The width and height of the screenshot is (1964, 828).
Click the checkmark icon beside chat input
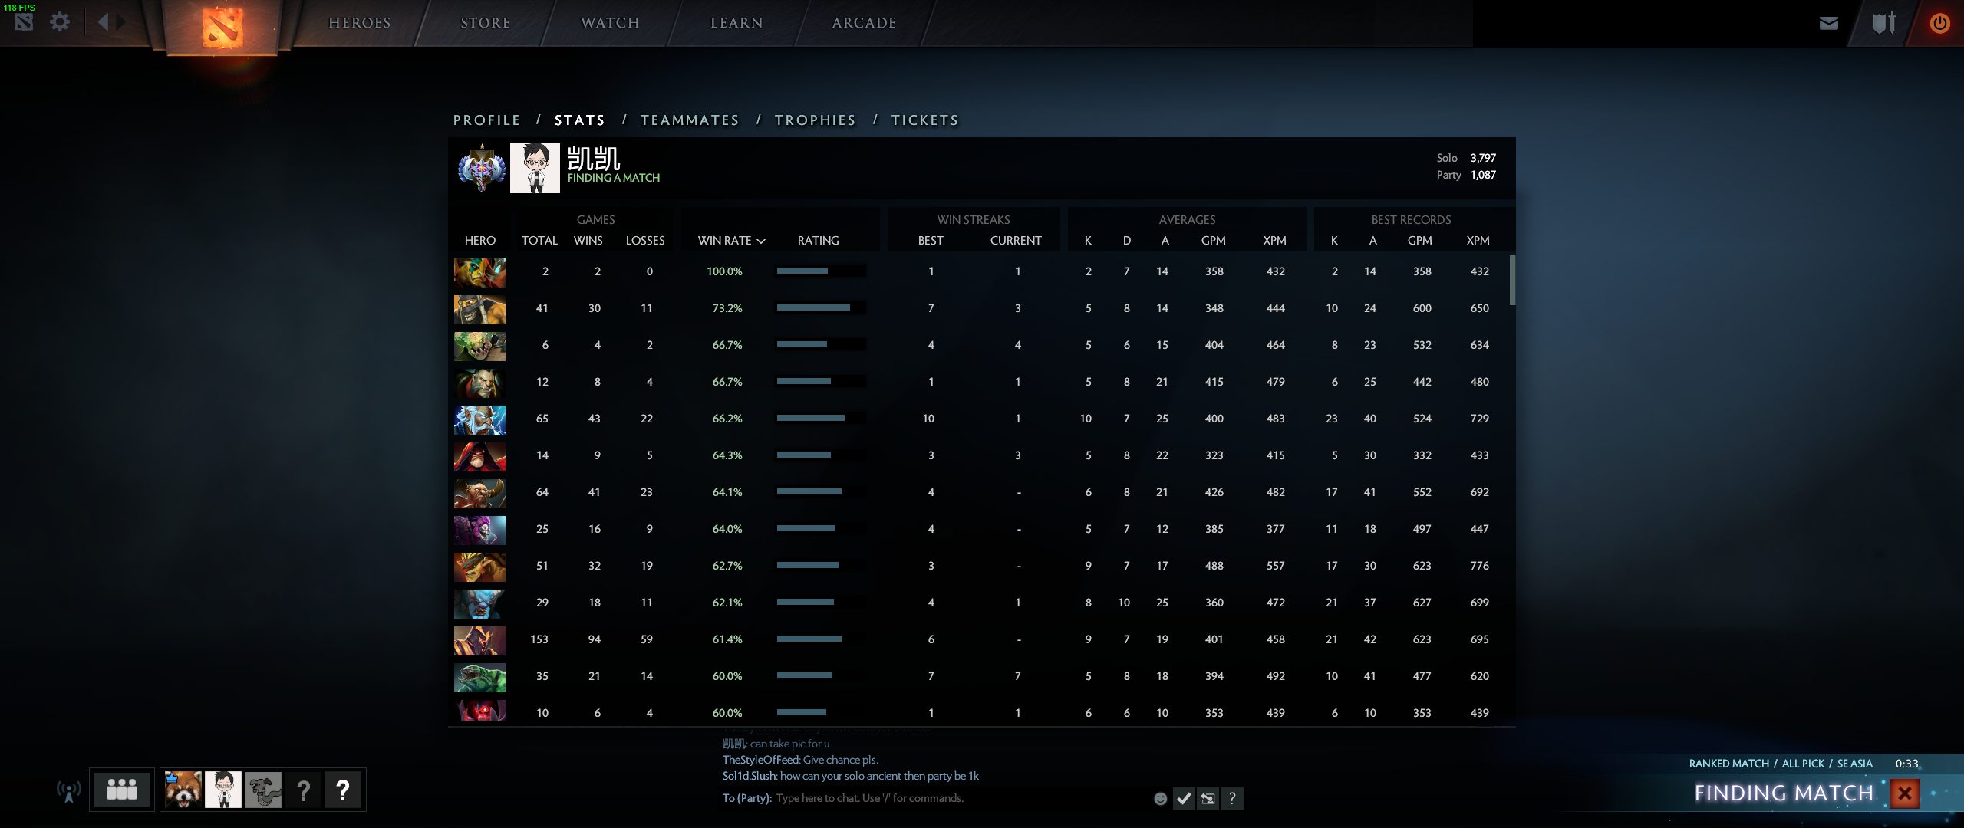click(x=1184, y=799)
